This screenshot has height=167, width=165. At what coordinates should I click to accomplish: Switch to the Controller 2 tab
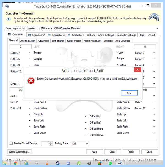pyautogui.click(x=36, y=35)
